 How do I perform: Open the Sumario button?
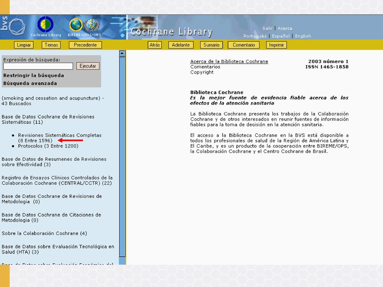click(211, 45)
